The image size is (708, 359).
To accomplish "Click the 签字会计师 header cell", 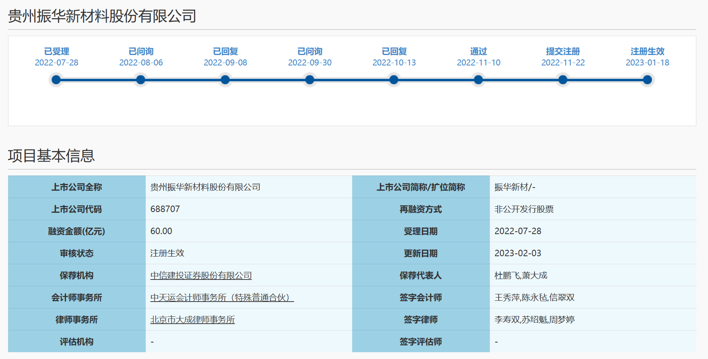I will coord(421,298).
